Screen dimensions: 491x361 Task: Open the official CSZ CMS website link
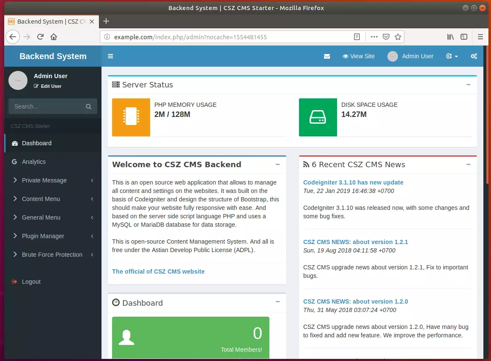click(x=158, y=271)
